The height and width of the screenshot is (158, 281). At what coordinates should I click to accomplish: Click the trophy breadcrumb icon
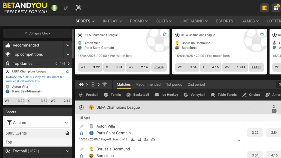point(105,84)
